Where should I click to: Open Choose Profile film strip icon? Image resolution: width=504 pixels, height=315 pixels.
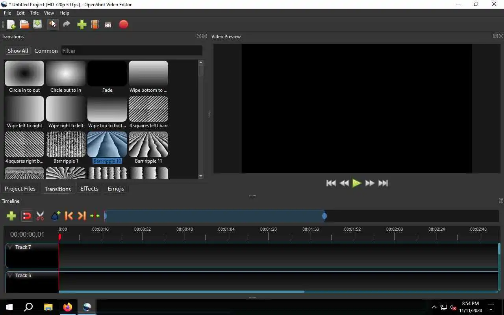(95, 24)
